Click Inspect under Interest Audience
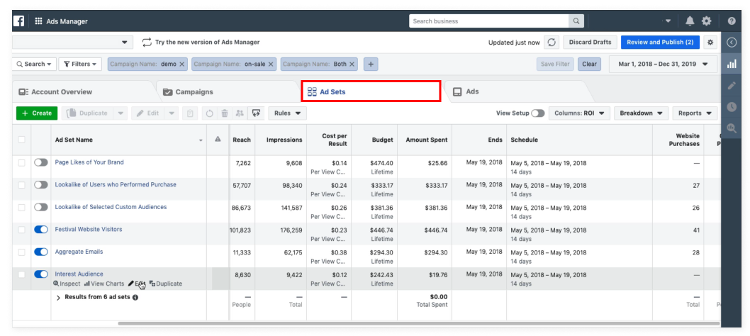Viewport: 750px width, 336px height. pos(67,284)
